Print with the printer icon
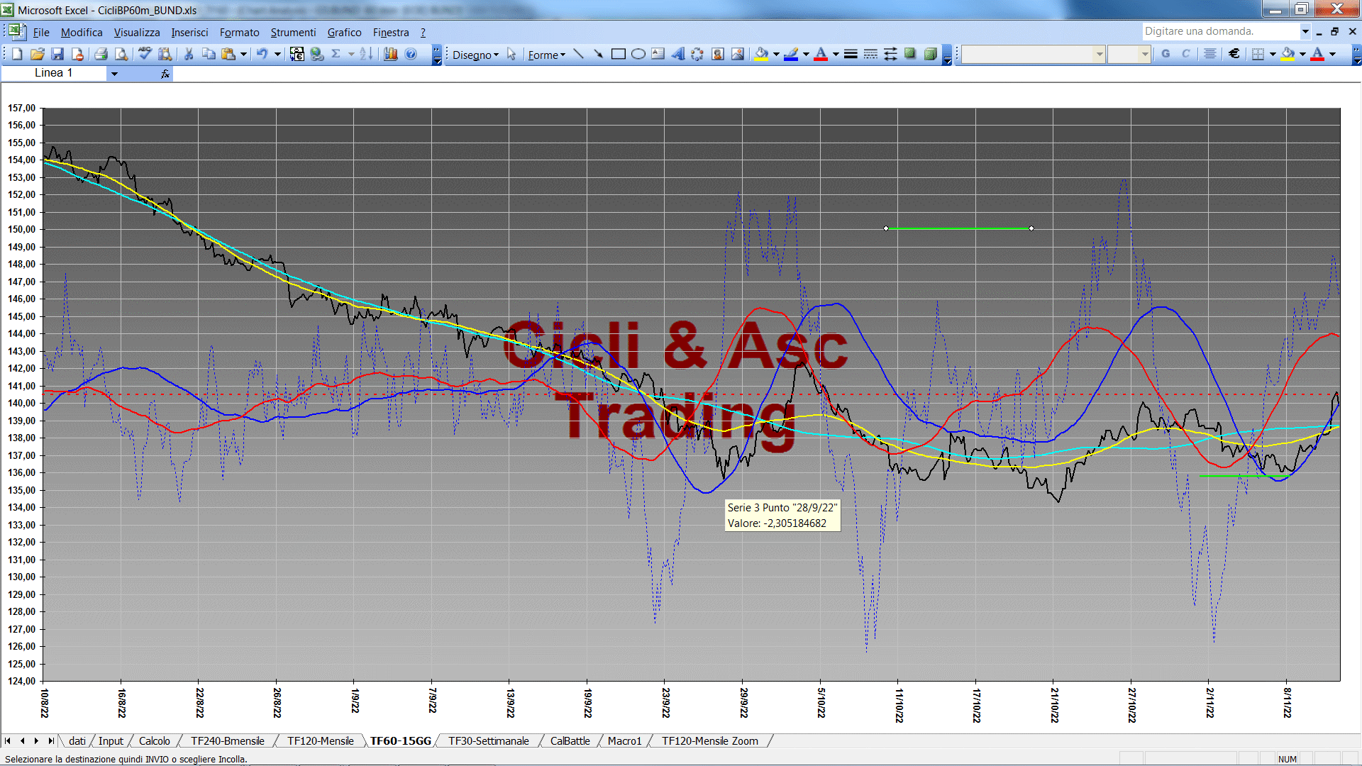The image size is (1362, 766). pyautogui.click(x=101, y=55)
